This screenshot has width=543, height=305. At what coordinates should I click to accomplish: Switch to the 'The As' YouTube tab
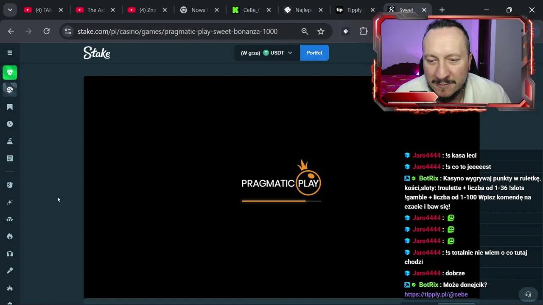95,10
